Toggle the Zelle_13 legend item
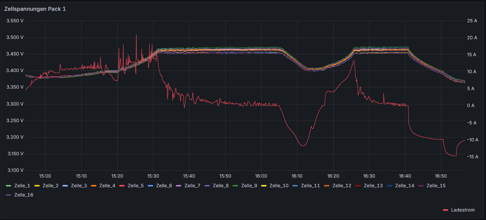486x220 pixels. 373,186
